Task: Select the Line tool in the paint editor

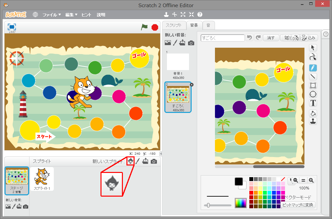Action: click(x=313, y=77)
